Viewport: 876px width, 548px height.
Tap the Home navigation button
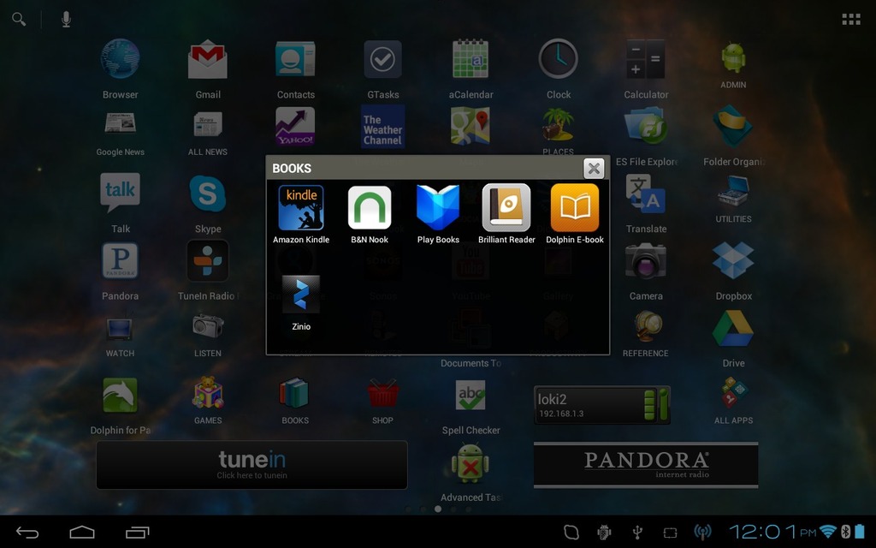pyautogui.click(x=81, y=533)
